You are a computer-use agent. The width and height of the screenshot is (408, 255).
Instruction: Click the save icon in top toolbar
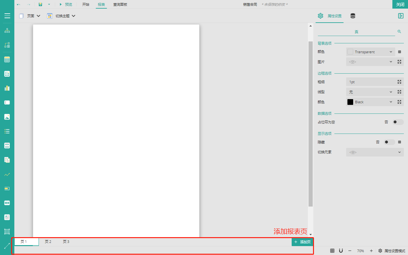pyautogui.click(x=40, y=4)
